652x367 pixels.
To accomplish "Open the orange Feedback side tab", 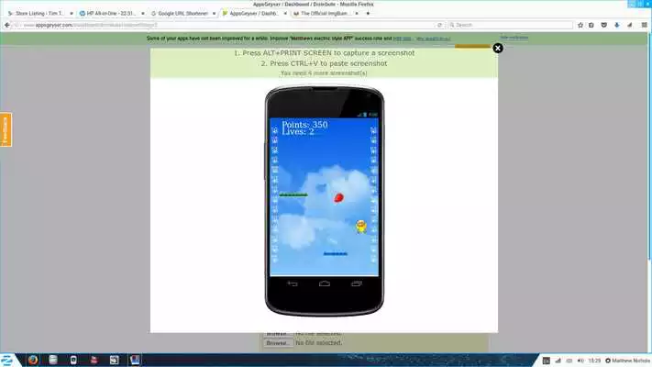I will tap(6, 130).
